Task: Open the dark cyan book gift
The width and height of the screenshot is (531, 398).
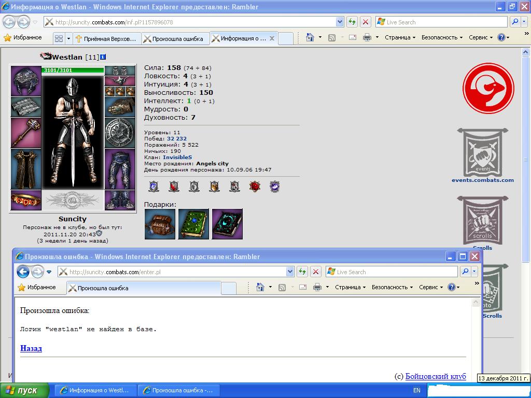Action: (227, 224)
